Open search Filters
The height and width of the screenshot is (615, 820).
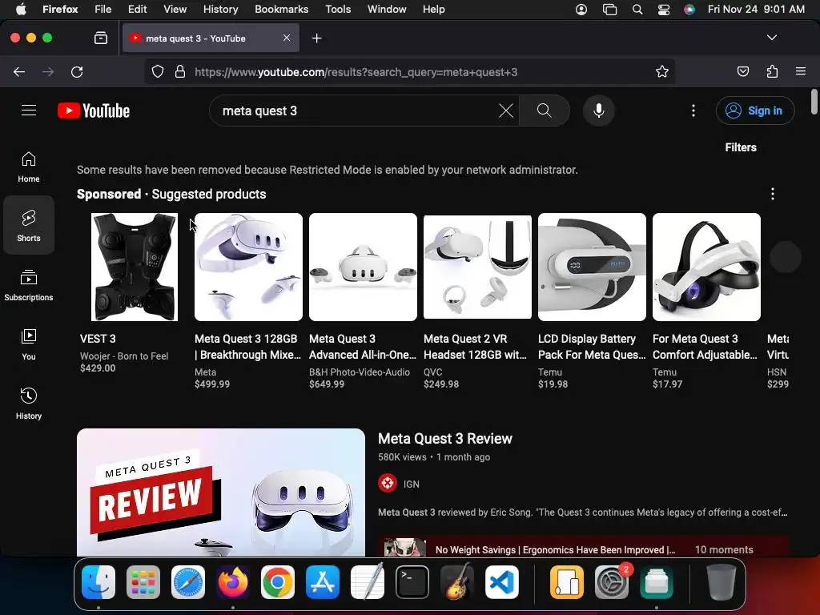pos(741,147)
